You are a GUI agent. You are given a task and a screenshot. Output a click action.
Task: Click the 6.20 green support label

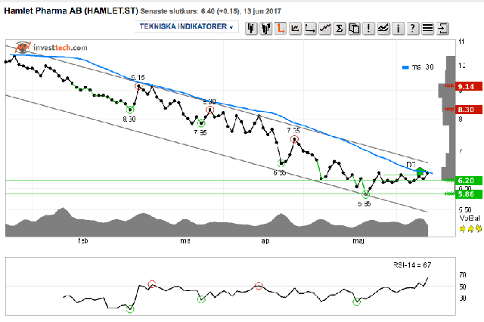pos(469,181)
